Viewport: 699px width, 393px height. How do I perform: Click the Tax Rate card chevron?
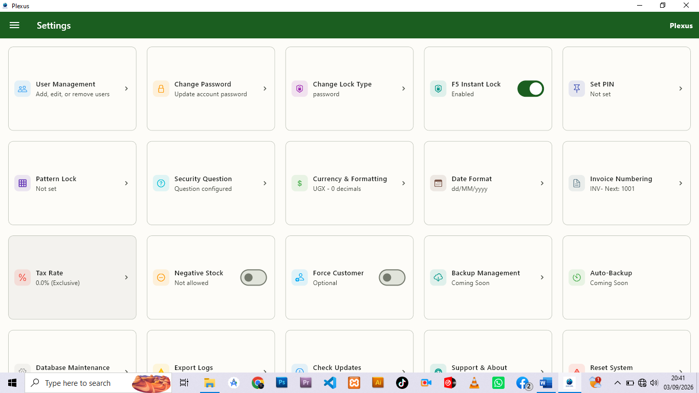click(126, 277)
